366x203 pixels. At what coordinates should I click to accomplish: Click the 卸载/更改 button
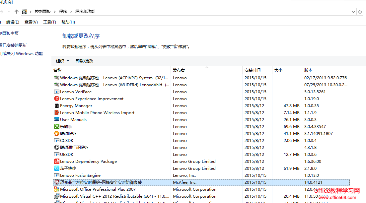click(x=84, y=61)
